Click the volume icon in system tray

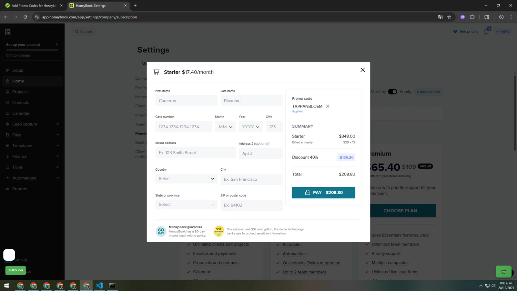494,285
